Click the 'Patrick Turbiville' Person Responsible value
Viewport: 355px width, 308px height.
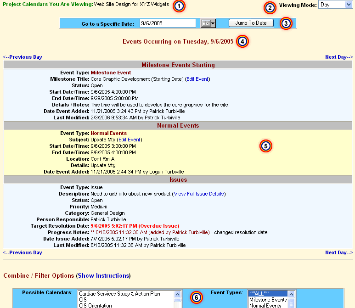tap(108, 219)
